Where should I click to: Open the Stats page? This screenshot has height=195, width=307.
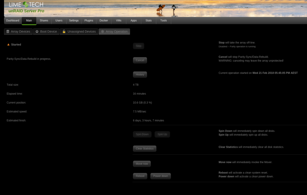tap(149, 21)
